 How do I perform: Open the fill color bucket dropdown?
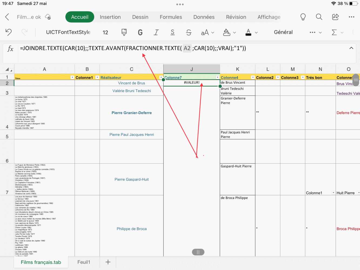(230, 32)
